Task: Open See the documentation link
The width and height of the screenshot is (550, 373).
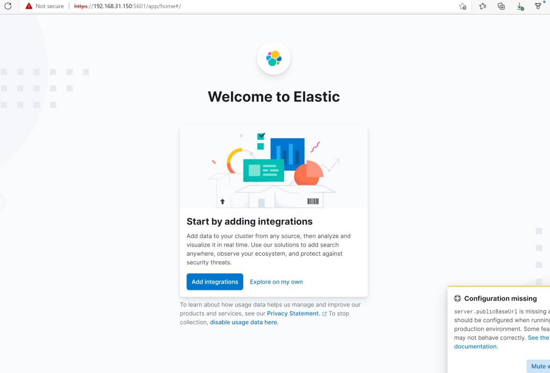Action: tap(538, 338)
